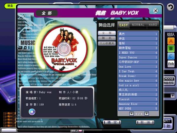Click the BABY.VOX album disc
The image size is (177, 133).
click(64, 49)
